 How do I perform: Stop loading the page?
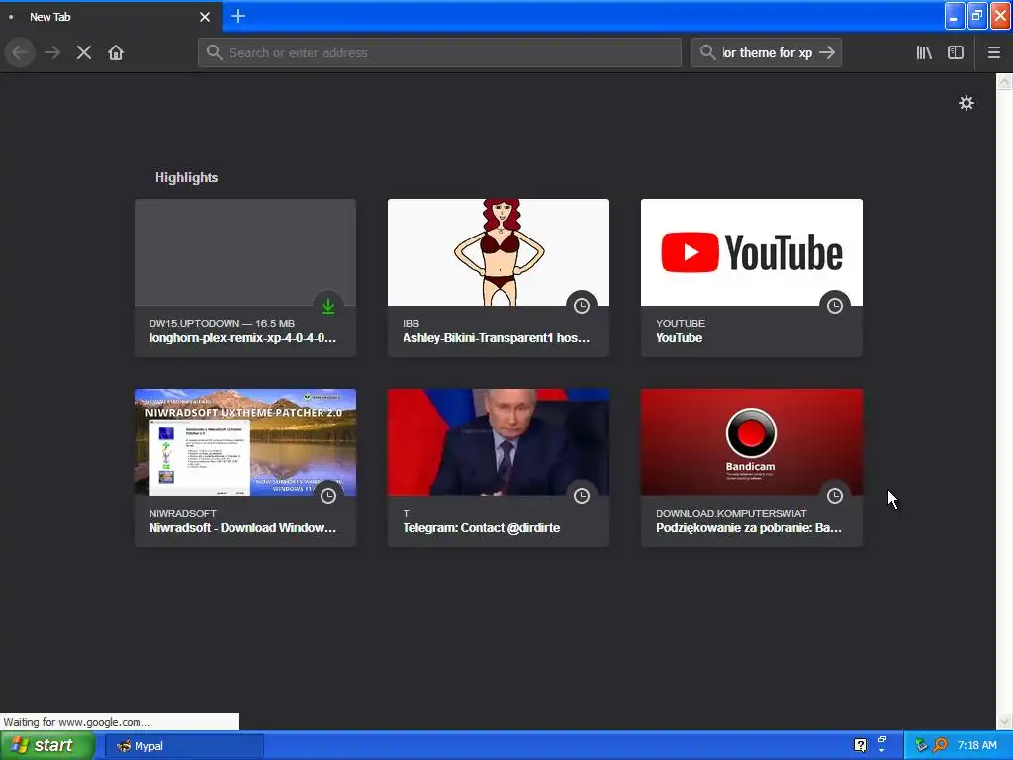coord(84,53)
